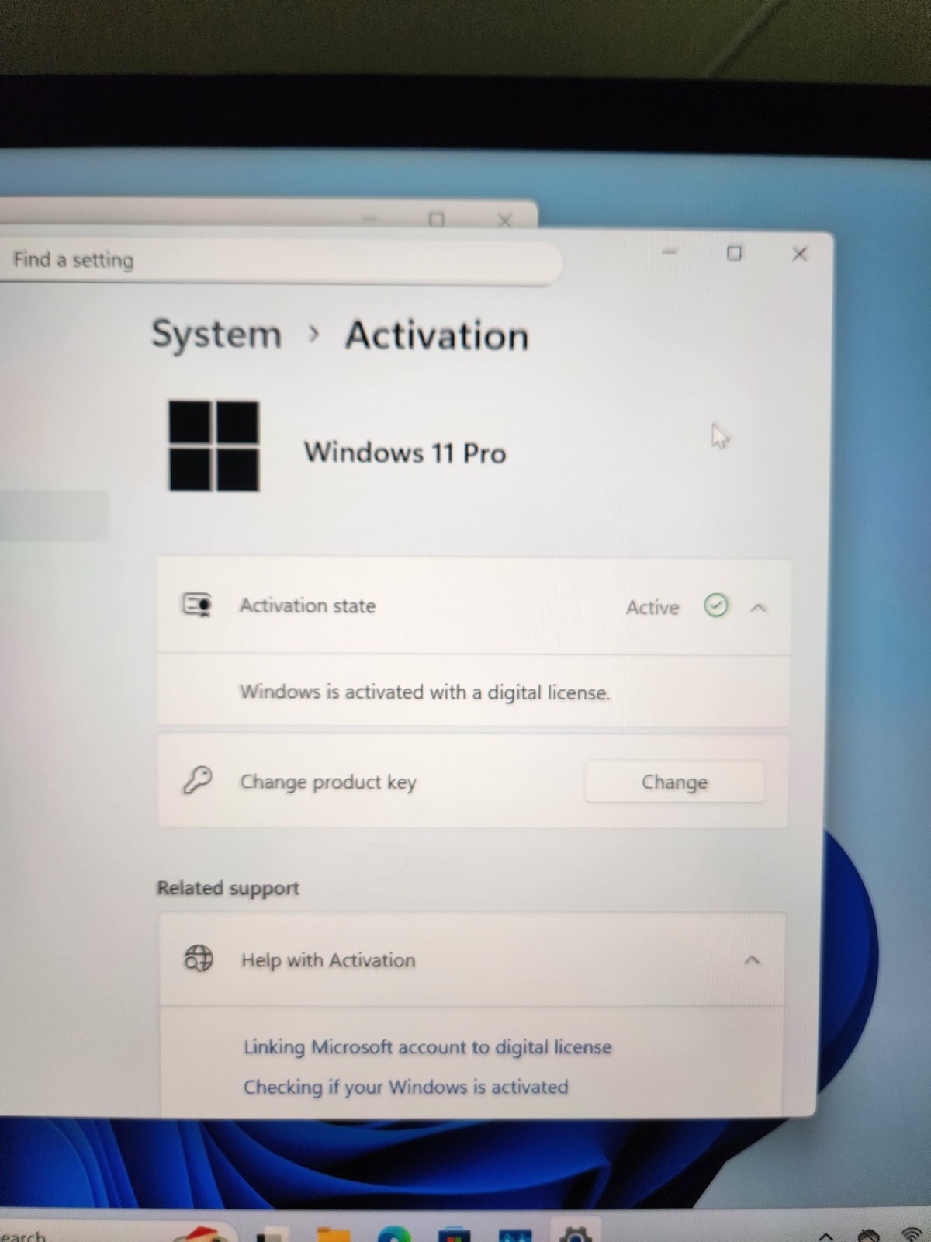Viewport: 931px width, 1242px height.
Task: Click the Settings gear icon in taskbar
Action: pos(575,1233)
